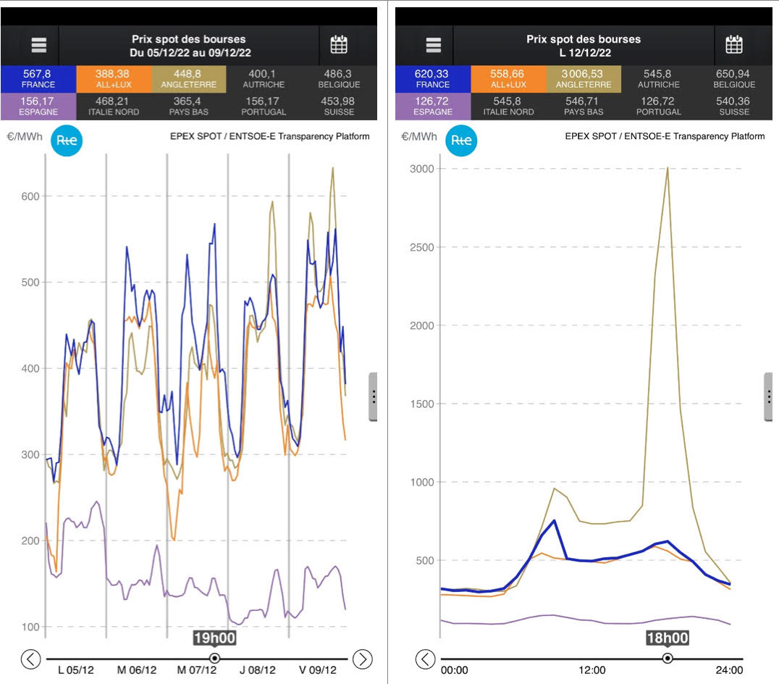
Task: Open calendar picker beside 'Du 05/12/22 au 09/12/22'
Action: (x=338, y=45)
